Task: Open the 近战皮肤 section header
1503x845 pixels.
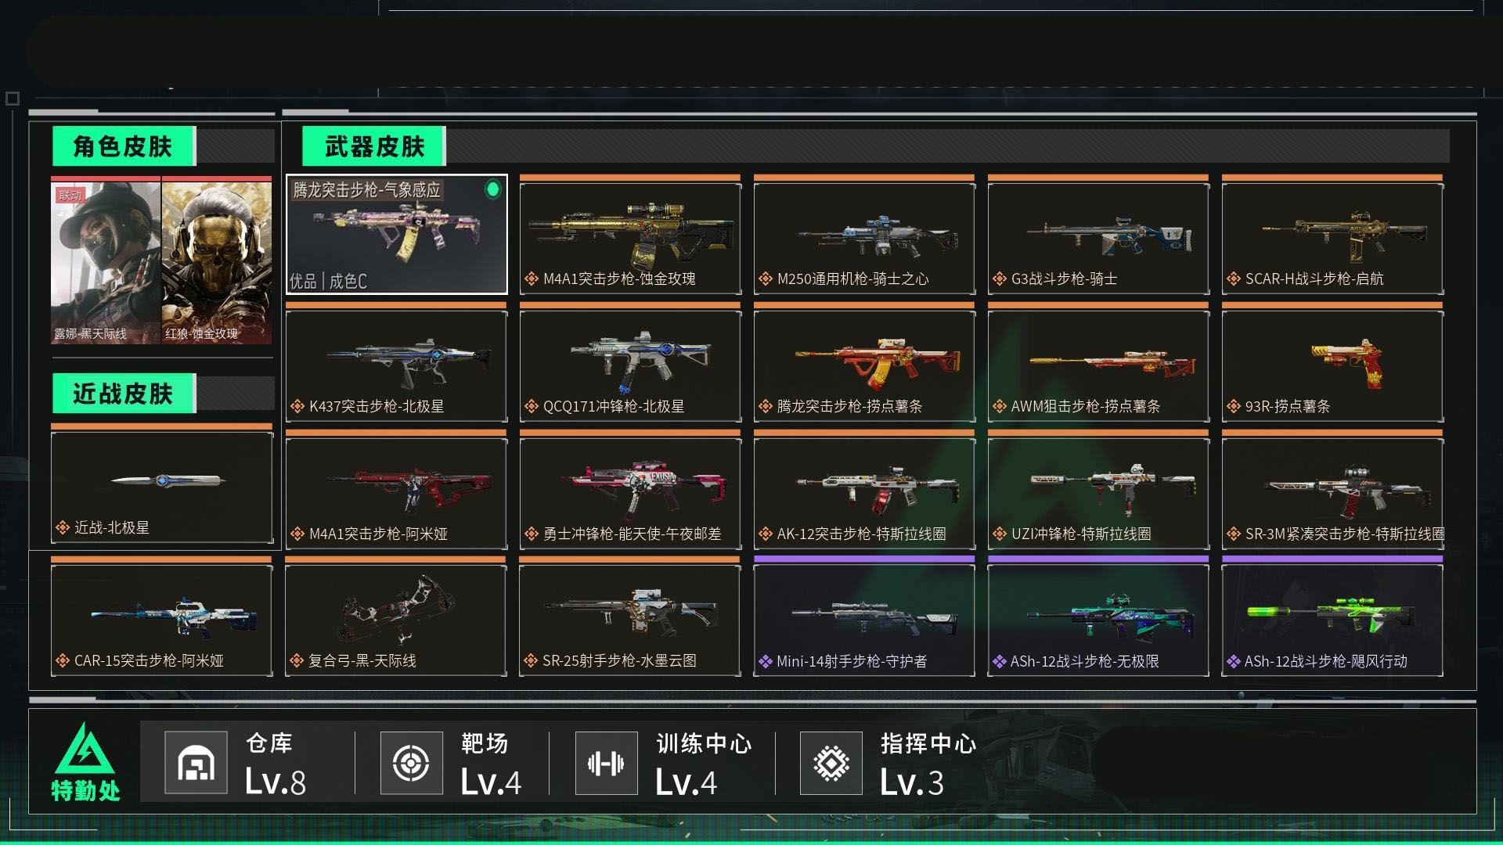Action: pos(124,394)
